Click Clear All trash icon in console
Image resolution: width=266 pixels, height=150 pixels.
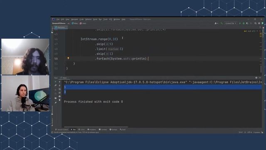coord(59,100)
